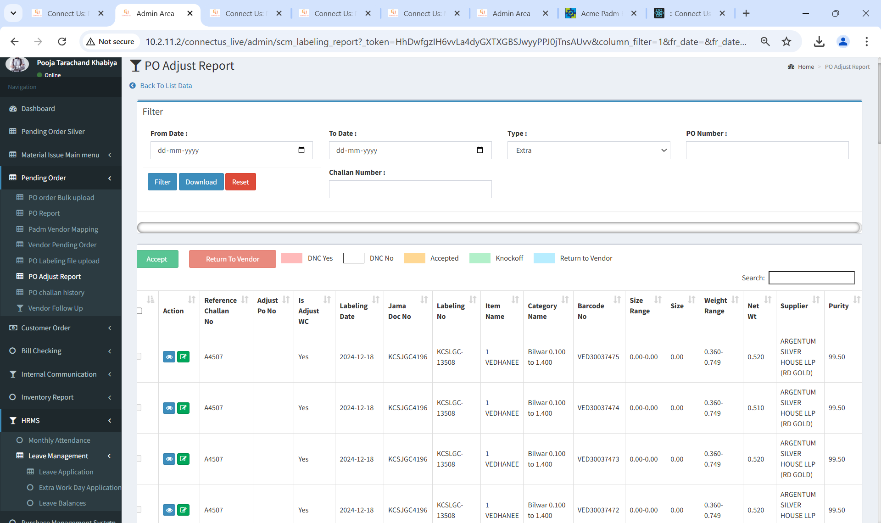
Task: Open the Type dropdown showing Extra
Action: tap(589, 150)
